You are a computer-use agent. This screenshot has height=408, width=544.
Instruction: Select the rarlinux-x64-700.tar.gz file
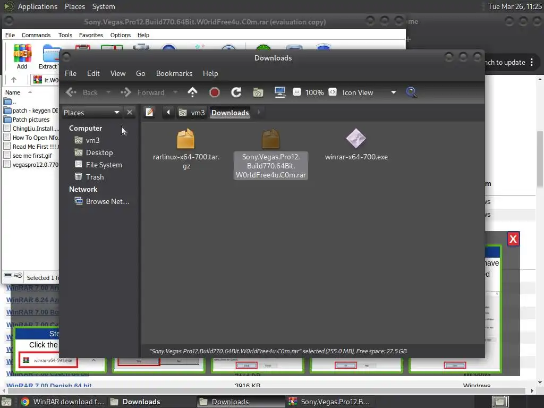coord(186,149)
